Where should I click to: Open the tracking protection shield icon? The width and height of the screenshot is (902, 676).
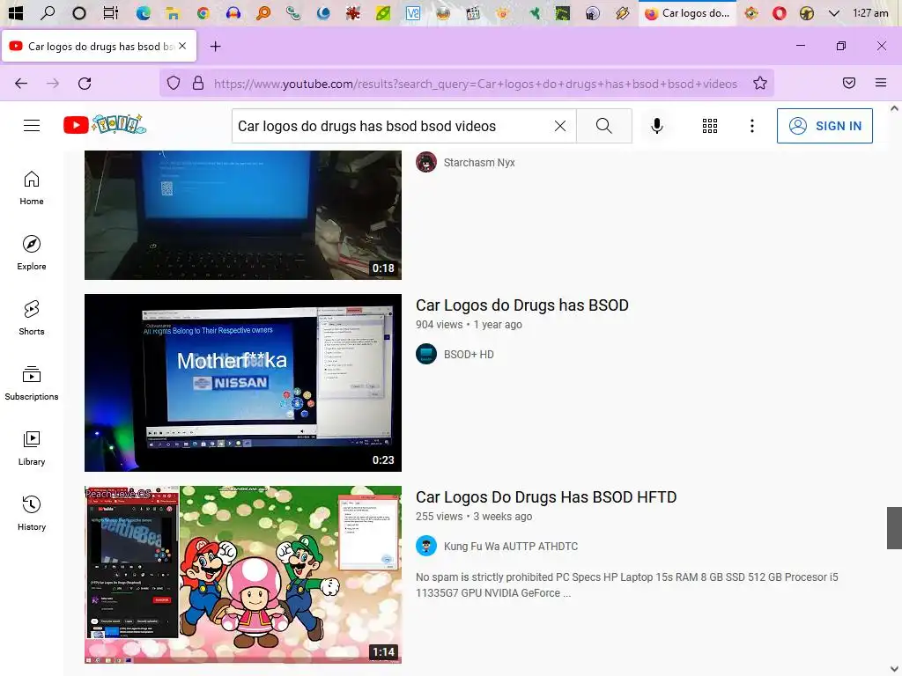click(x=174, y=84)
